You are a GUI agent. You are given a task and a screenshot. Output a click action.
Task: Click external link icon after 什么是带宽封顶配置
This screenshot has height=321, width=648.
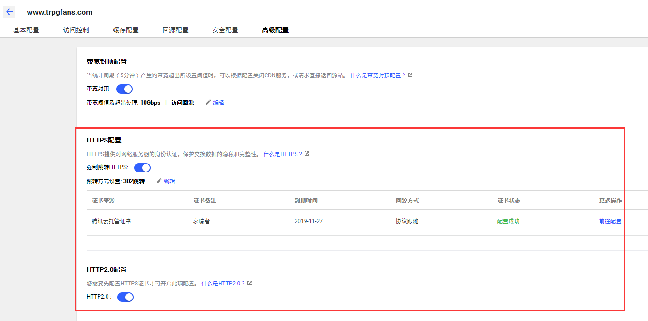[x=410, y=75]
